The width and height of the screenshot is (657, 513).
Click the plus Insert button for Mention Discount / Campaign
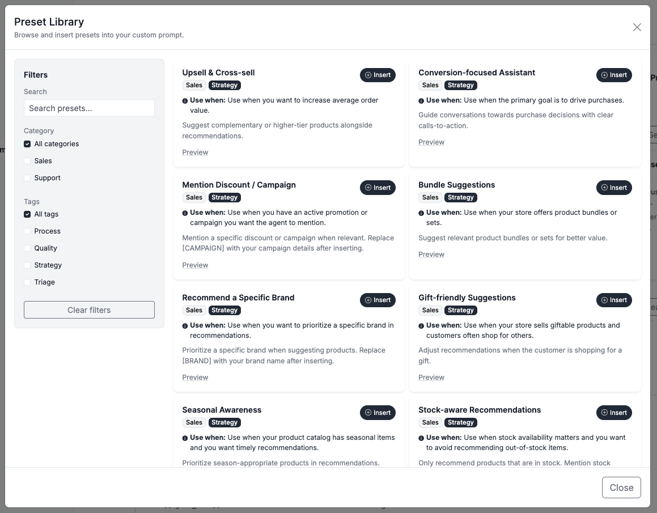coord(378,188)
